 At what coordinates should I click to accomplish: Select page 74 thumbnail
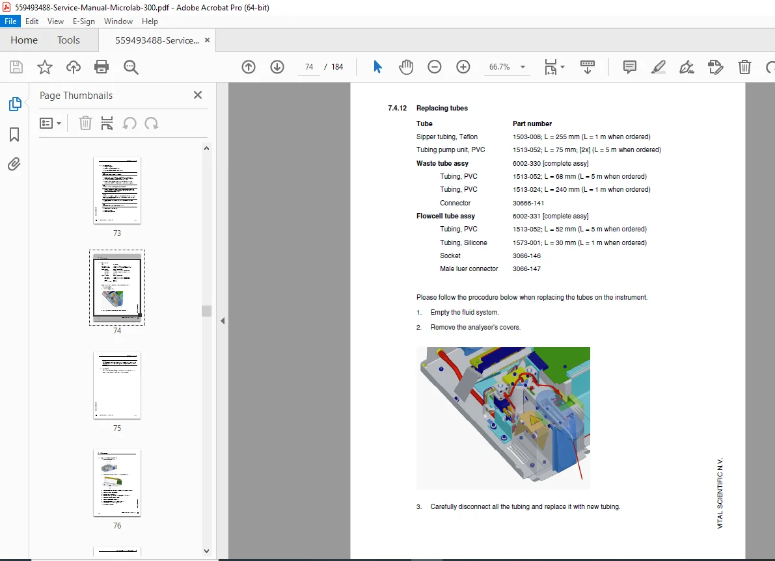point(117,287)
